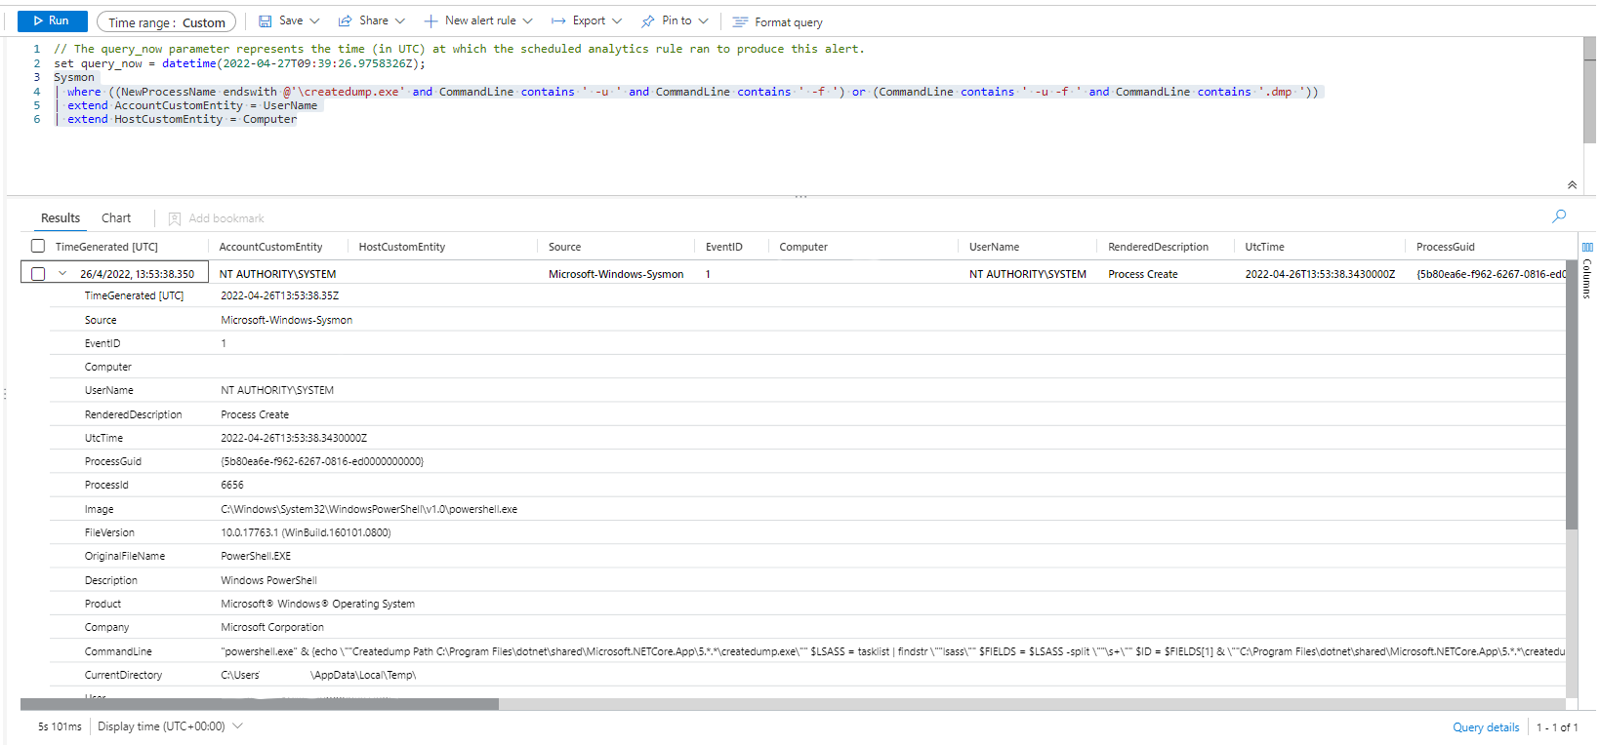1600x745 pixels.
Task: Click the Save disk icon
Action: (265, 21)
